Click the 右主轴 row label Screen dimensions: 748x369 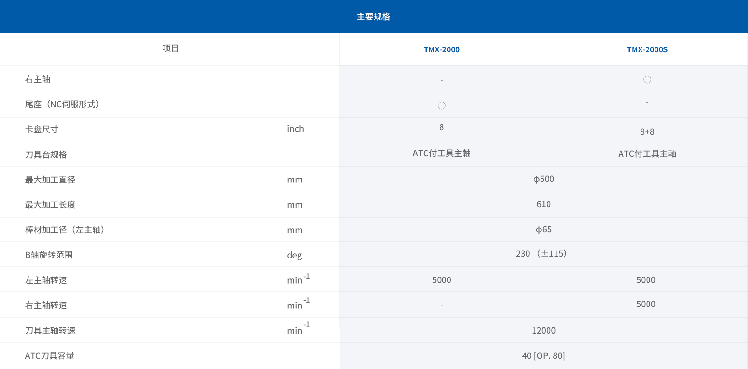[37, 79]
